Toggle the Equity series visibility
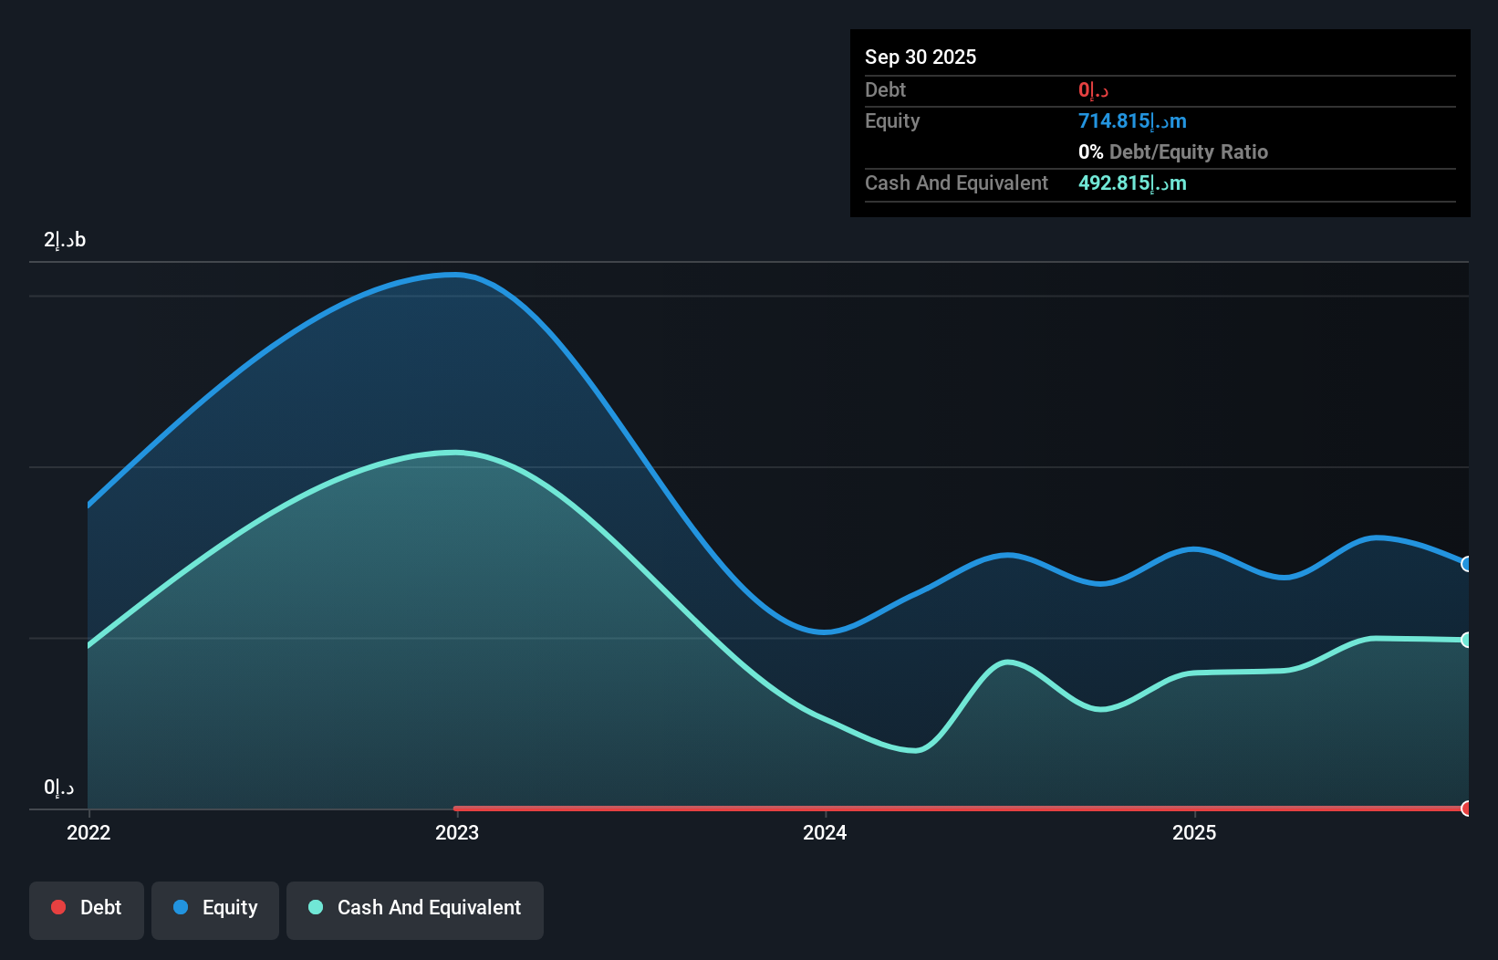Image resolution: width=1498 pixels, height=960 pixels. 214,909
